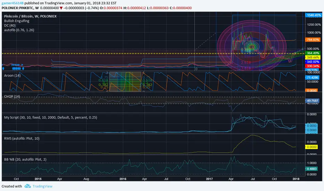324x191 pixels.
Task: Click the high price value H:0.00000412
Action: click(135, 8)
